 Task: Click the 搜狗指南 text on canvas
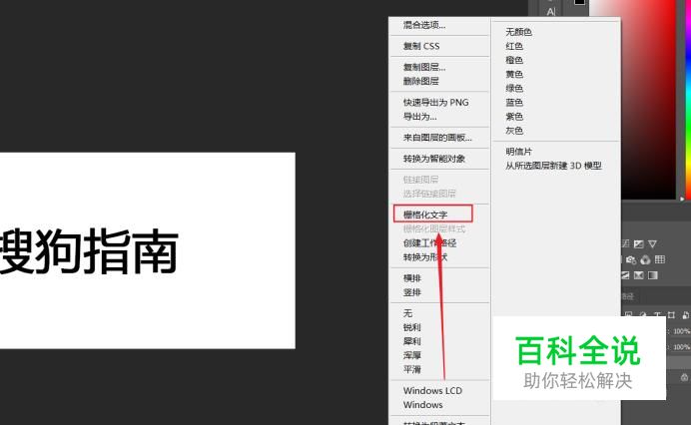pos(89,251)
